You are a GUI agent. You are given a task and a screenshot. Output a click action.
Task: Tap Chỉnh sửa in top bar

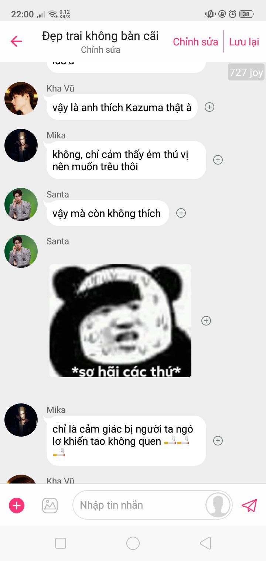[x=195, y=42]
